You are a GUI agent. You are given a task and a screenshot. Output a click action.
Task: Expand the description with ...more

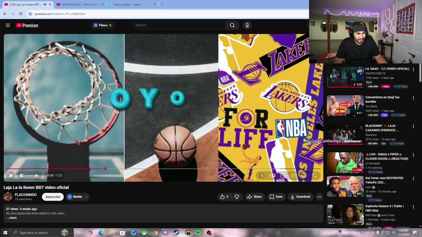coord(12,218)
